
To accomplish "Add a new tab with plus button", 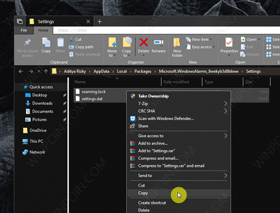I will (x=100, y=21).
